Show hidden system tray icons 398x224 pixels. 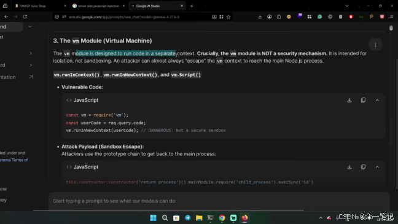click(321, 218)
